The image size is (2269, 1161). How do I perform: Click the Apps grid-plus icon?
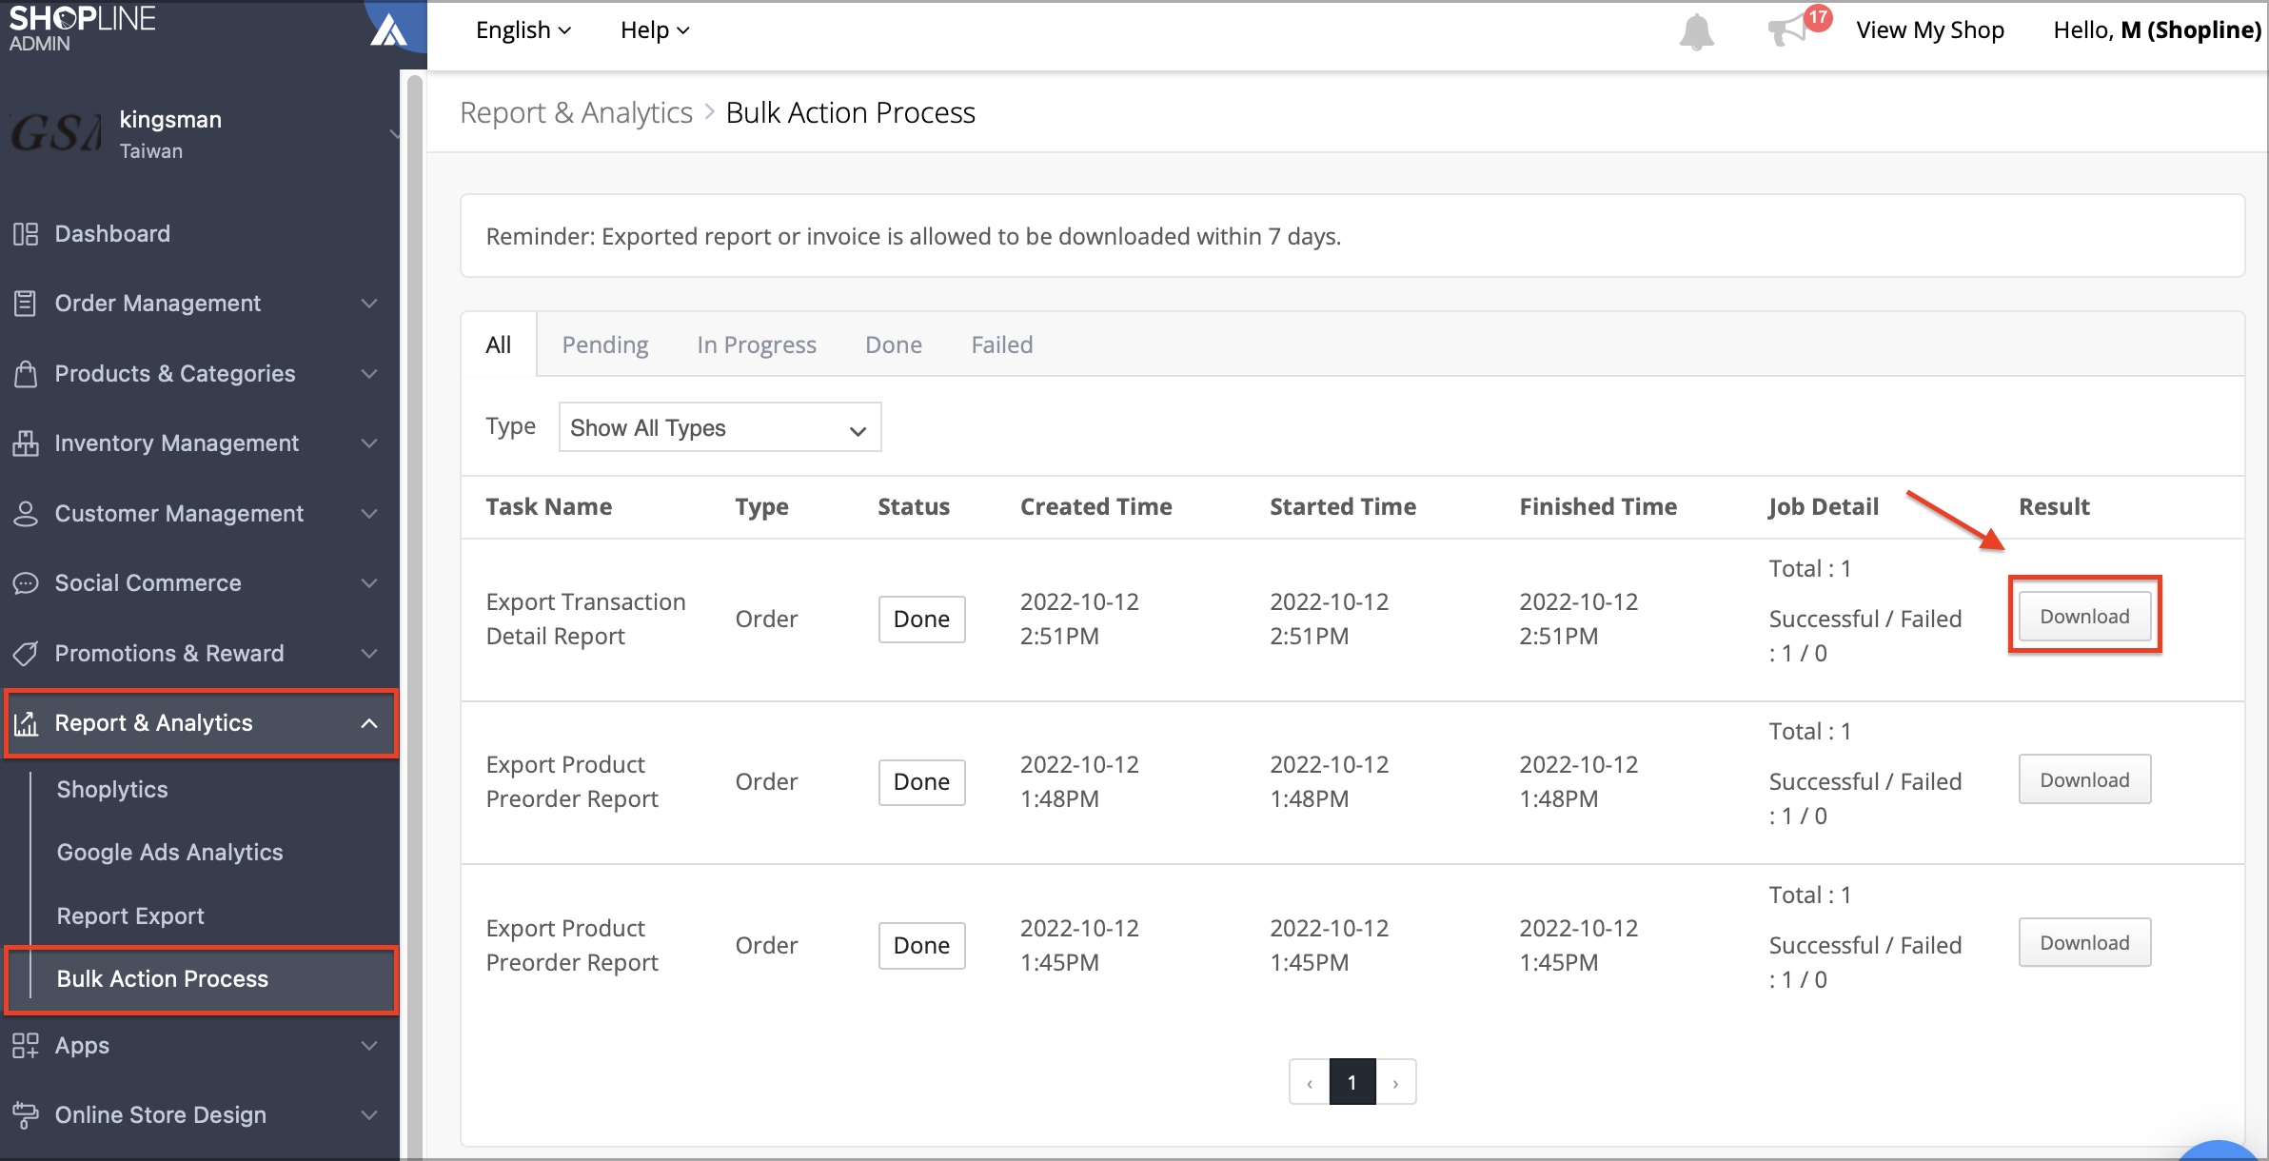point(26,1046)
